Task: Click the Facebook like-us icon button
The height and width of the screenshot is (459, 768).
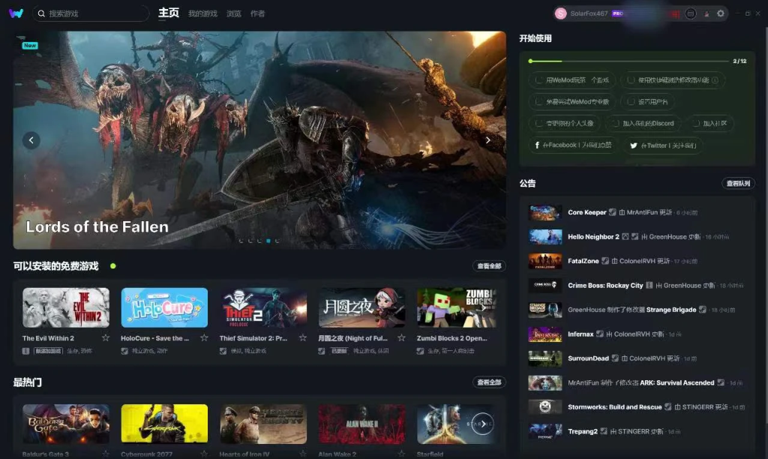Action: [537, 145]
